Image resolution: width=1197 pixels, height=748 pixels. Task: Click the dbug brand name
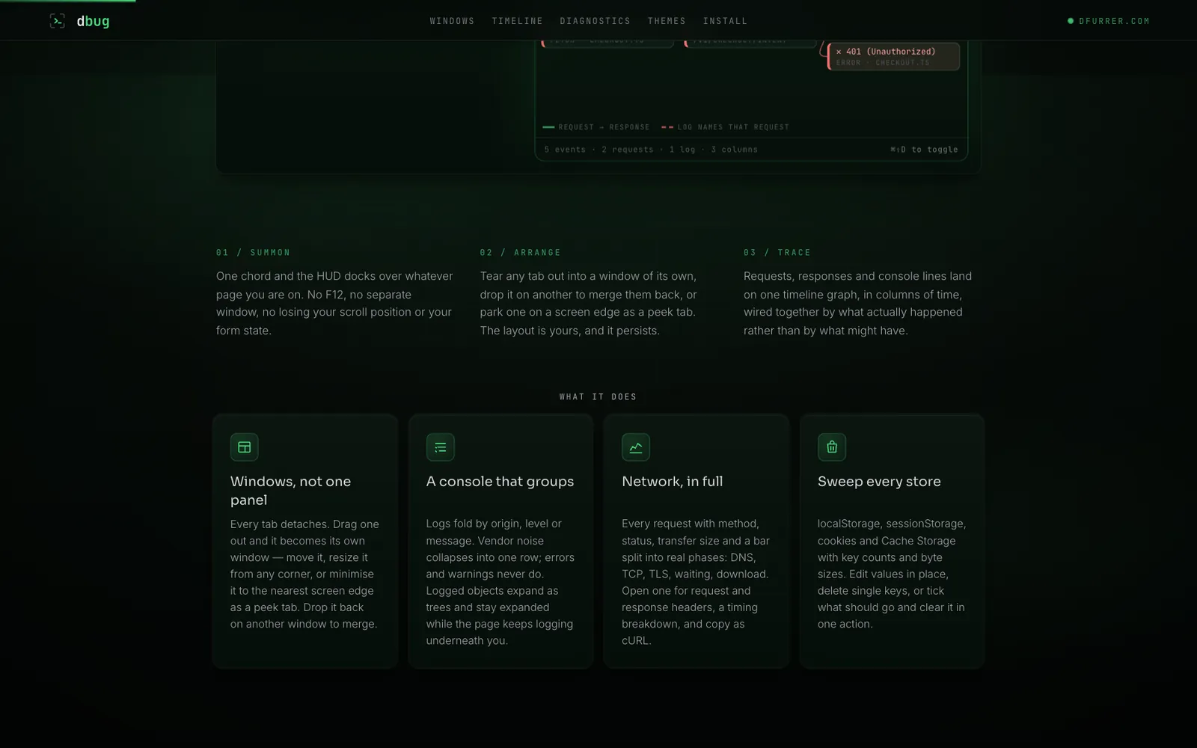point(93,21)
